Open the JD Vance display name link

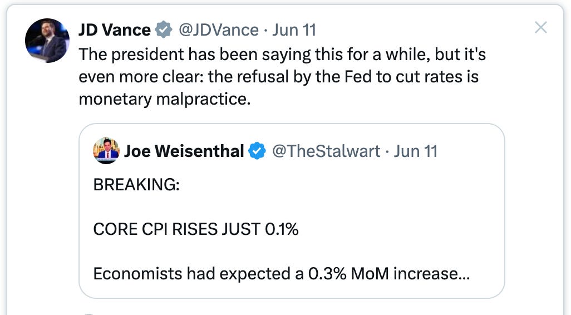(115, 29)
